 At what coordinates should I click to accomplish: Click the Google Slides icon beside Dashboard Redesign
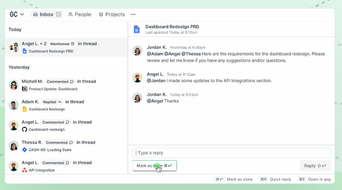coord(25,109)
